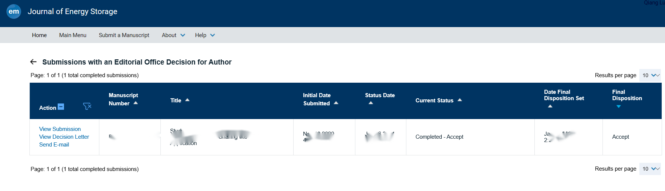
Task: Open the View Submission link
Action: [60, 129]
